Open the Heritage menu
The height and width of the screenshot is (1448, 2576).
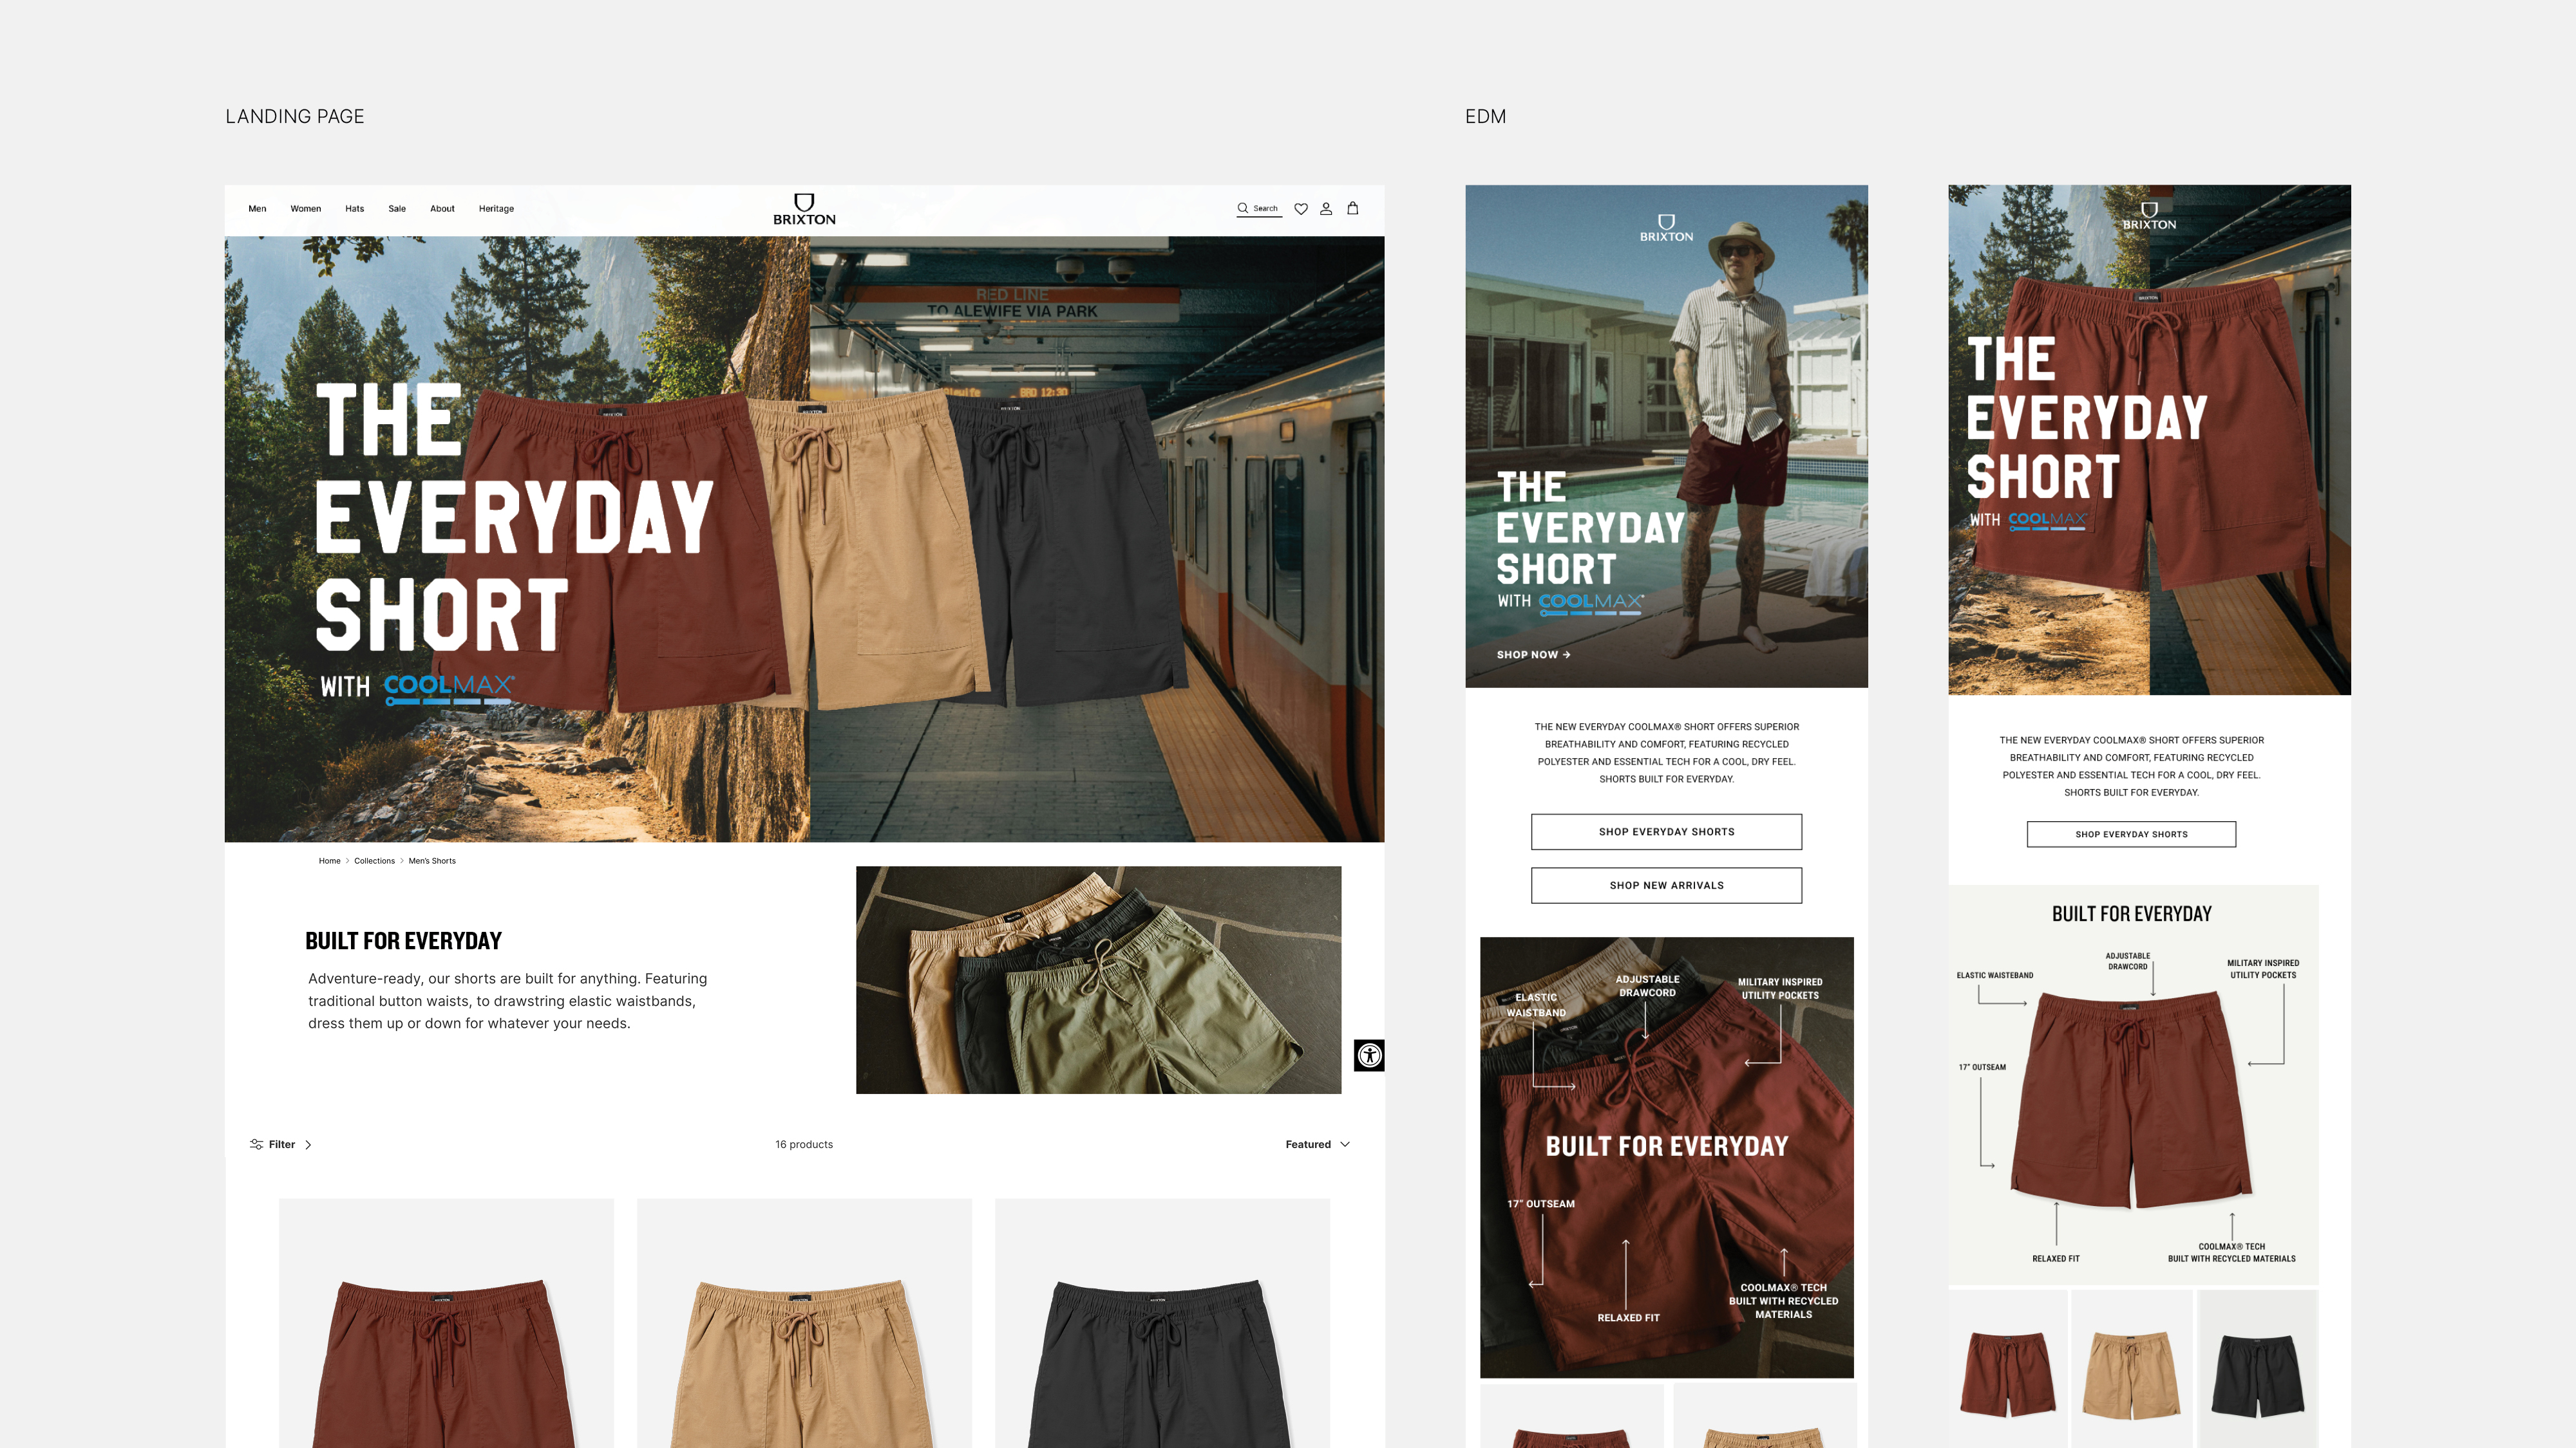pos(496,209)
